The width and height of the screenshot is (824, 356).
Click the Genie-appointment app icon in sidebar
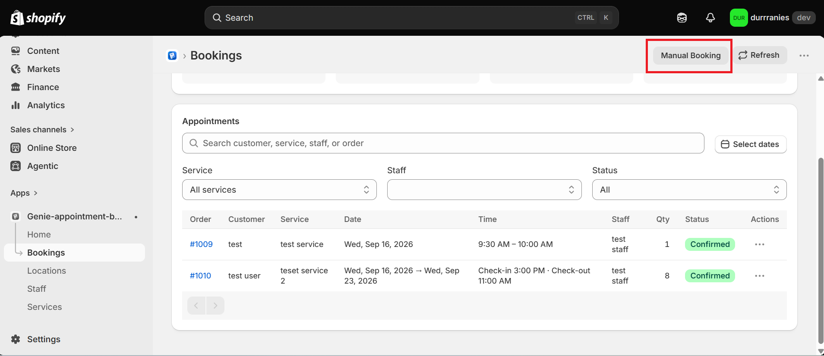point(16,216)
